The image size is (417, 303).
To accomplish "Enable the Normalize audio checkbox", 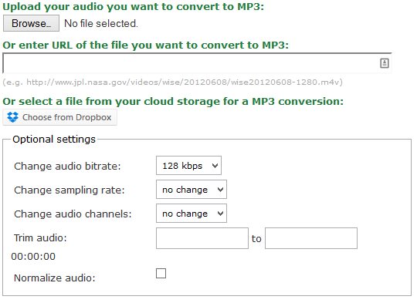I will (161, 273).
